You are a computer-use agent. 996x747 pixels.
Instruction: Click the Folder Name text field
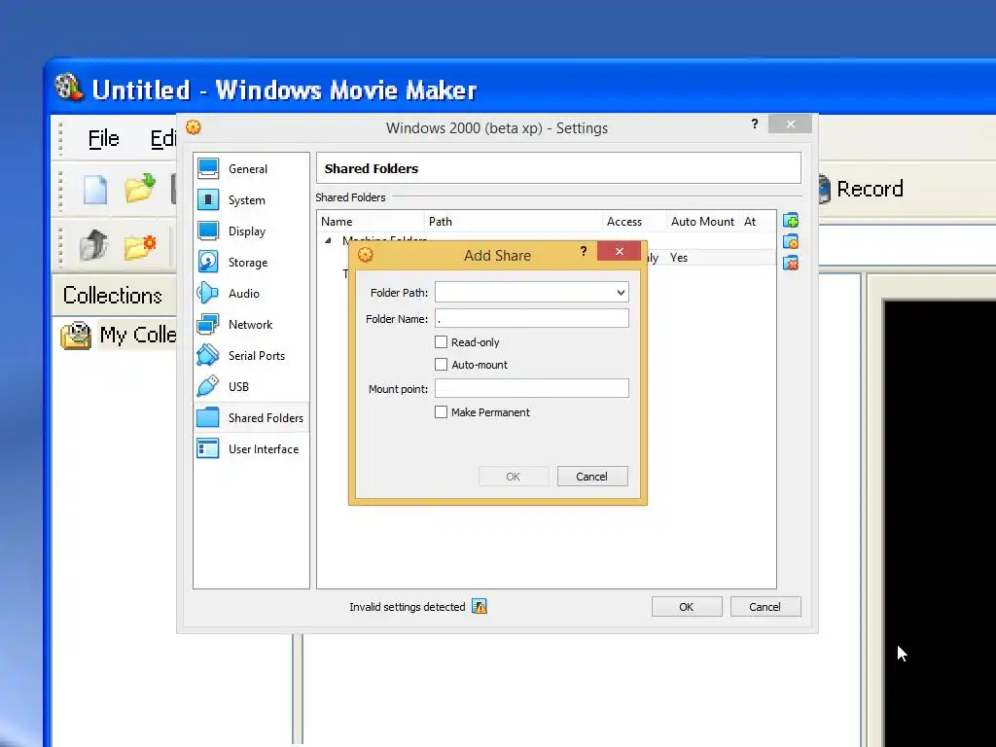(532, 318)
